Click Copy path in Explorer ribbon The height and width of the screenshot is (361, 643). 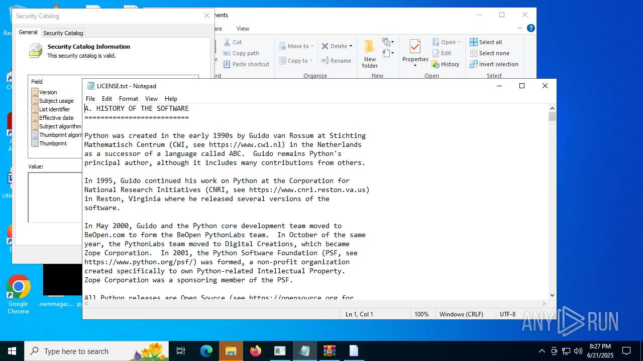241,53
